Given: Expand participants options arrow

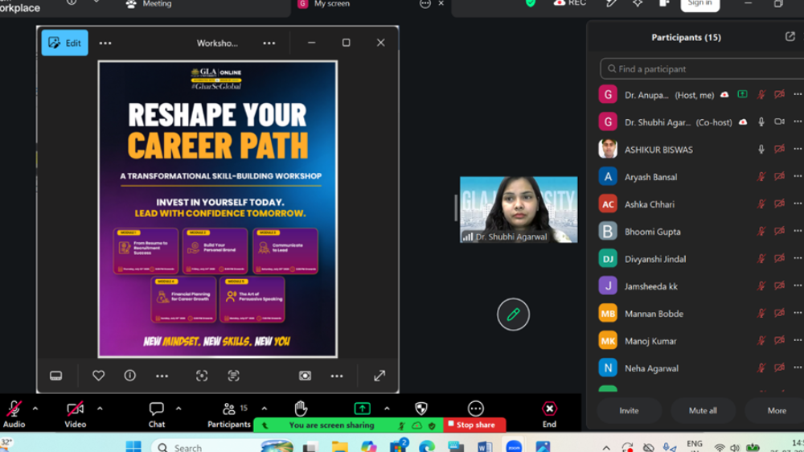Looking at the screenshot, I should coord(264,409).
